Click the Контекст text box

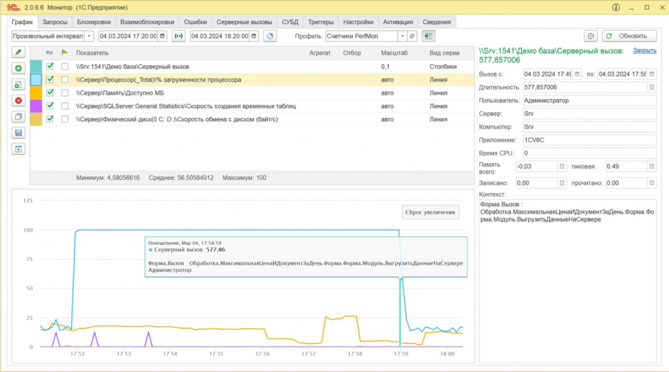point(568,281)
